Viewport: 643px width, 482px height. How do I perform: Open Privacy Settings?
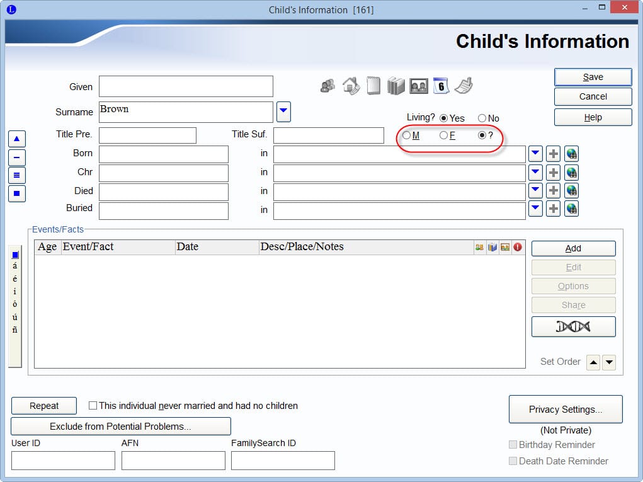(x=566, y=410)
